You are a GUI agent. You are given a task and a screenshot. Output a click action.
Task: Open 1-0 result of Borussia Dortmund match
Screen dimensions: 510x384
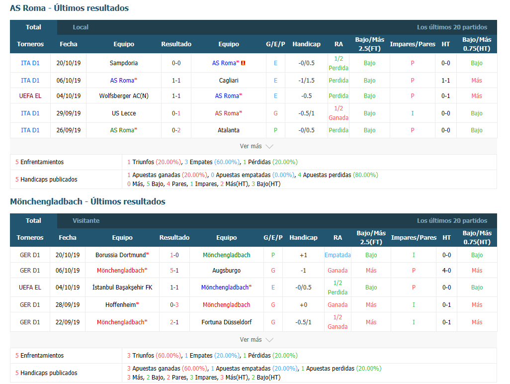pos(174,255)
